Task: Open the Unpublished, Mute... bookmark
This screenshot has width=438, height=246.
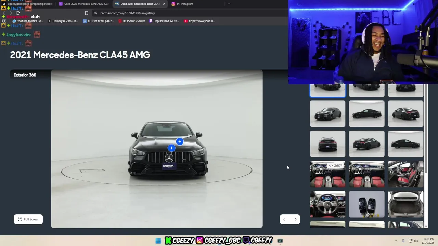Action: 164,21
